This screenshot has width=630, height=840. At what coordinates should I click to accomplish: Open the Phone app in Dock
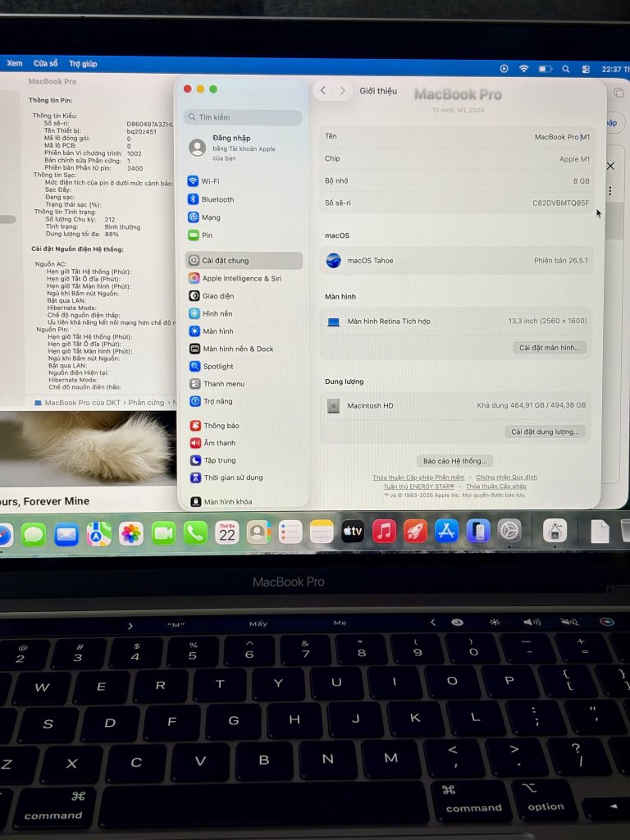point(195,533)
